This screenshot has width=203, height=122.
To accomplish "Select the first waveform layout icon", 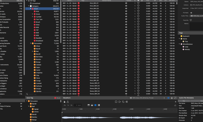I will [x=88, y=105].
